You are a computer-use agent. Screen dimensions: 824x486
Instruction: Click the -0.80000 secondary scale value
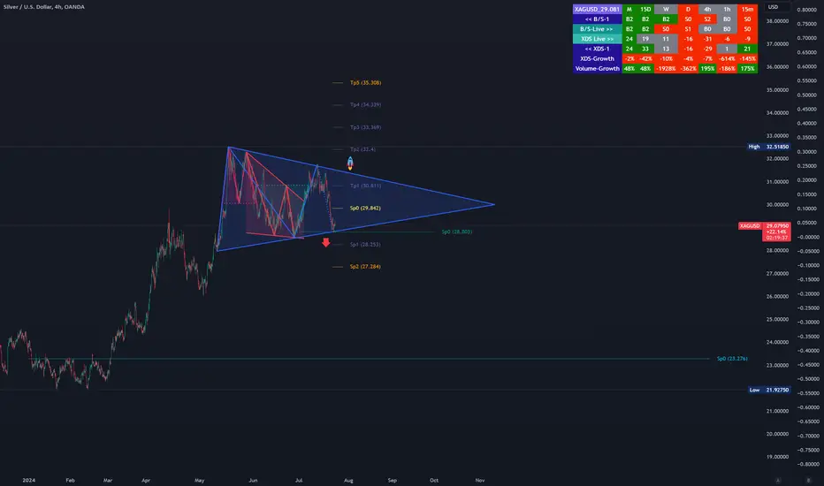point(806,464)
